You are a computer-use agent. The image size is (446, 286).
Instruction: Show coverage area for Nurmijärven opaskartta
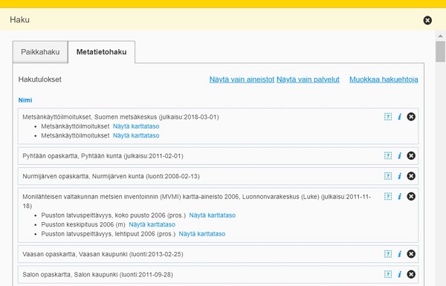pyautogui.click(x=388, y=176)
